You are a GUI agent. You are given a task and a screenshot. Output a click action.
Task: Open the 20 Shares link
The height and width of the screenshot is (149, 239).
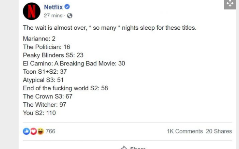click(x=219, y=131)
